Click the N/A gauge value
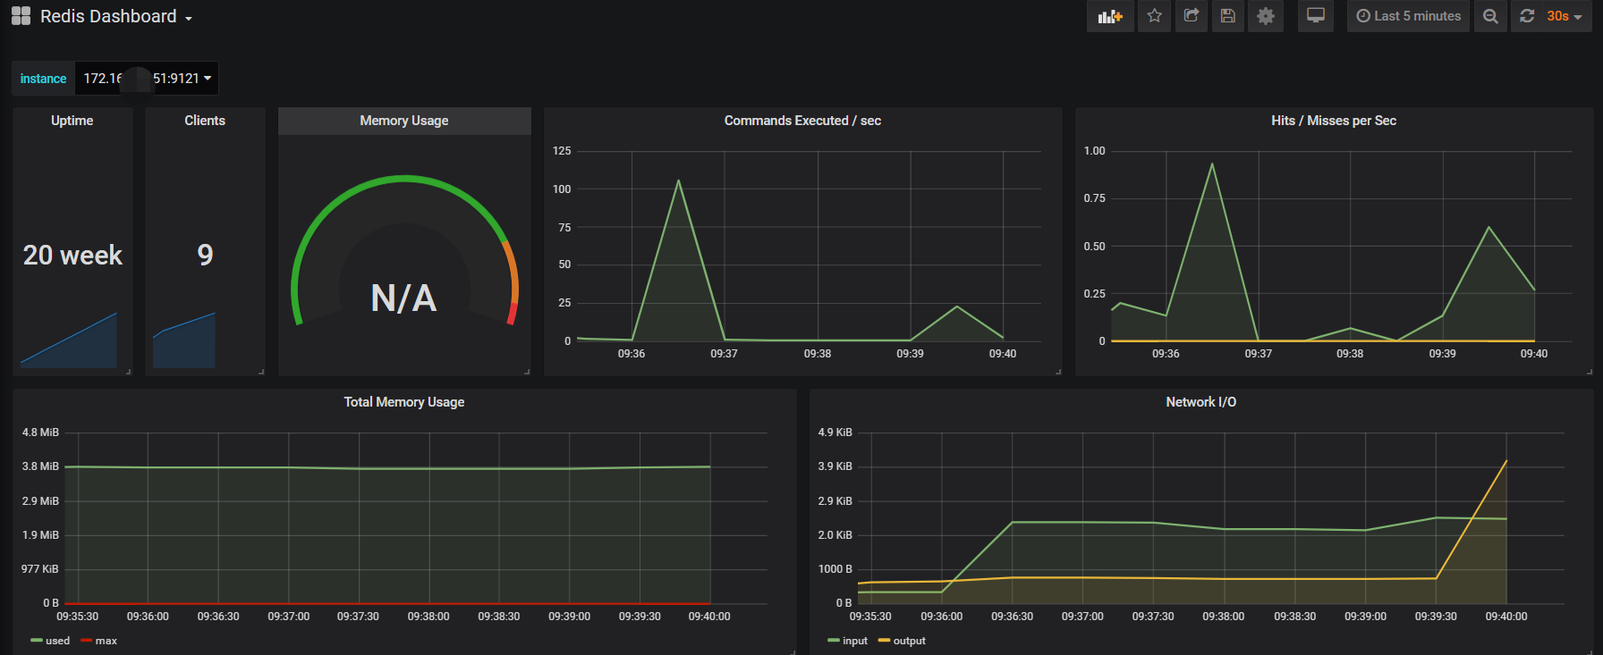 [404, 298]
